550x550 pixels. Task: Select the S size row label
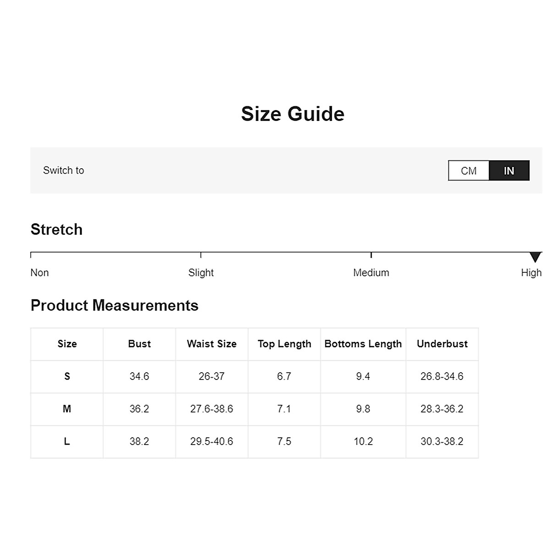(67, 376)
